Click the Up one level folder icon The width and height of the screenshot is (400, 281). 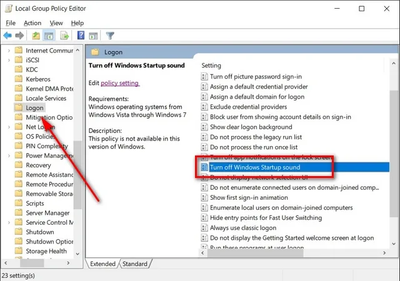click(36, 36)
